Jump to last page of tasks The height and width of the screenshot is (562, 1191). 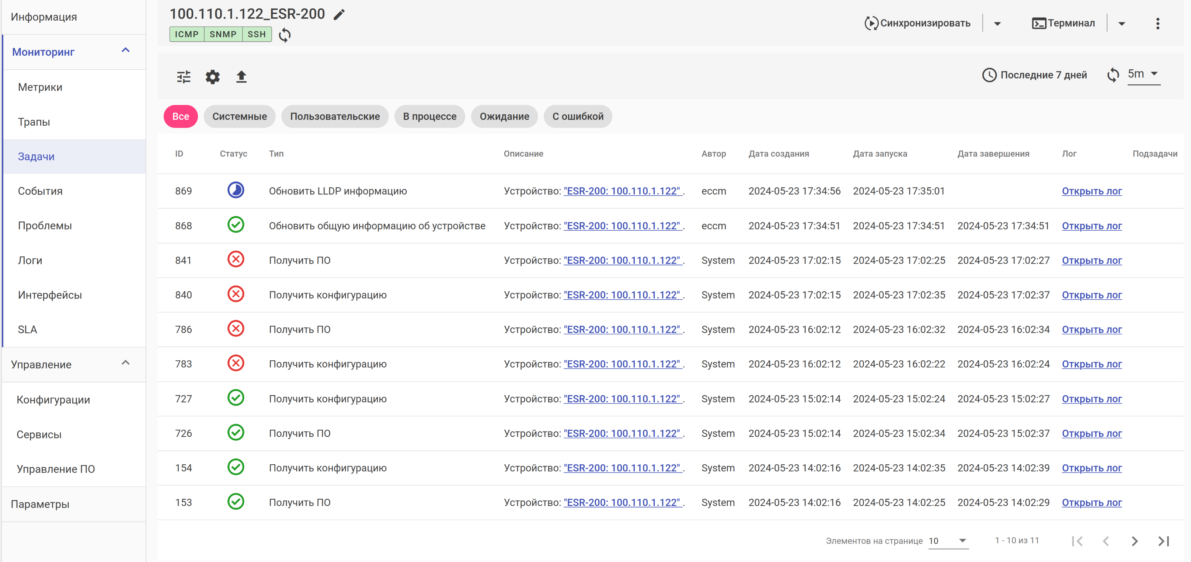tap(1164, 541)
